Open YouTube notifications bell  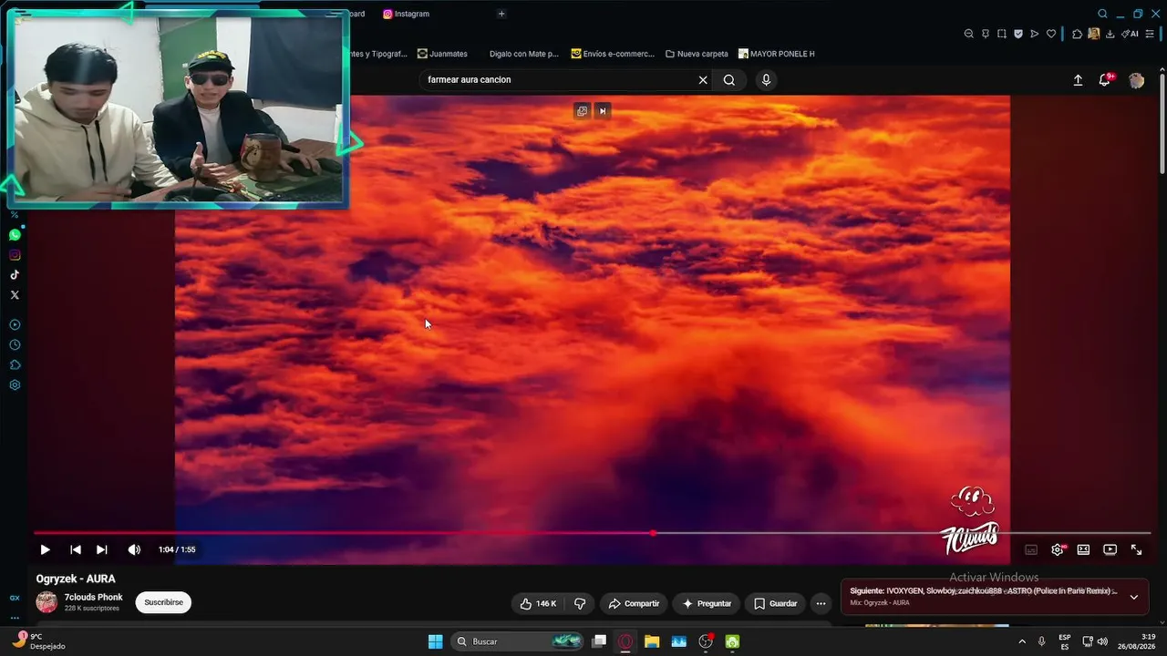click(1105, 80)
